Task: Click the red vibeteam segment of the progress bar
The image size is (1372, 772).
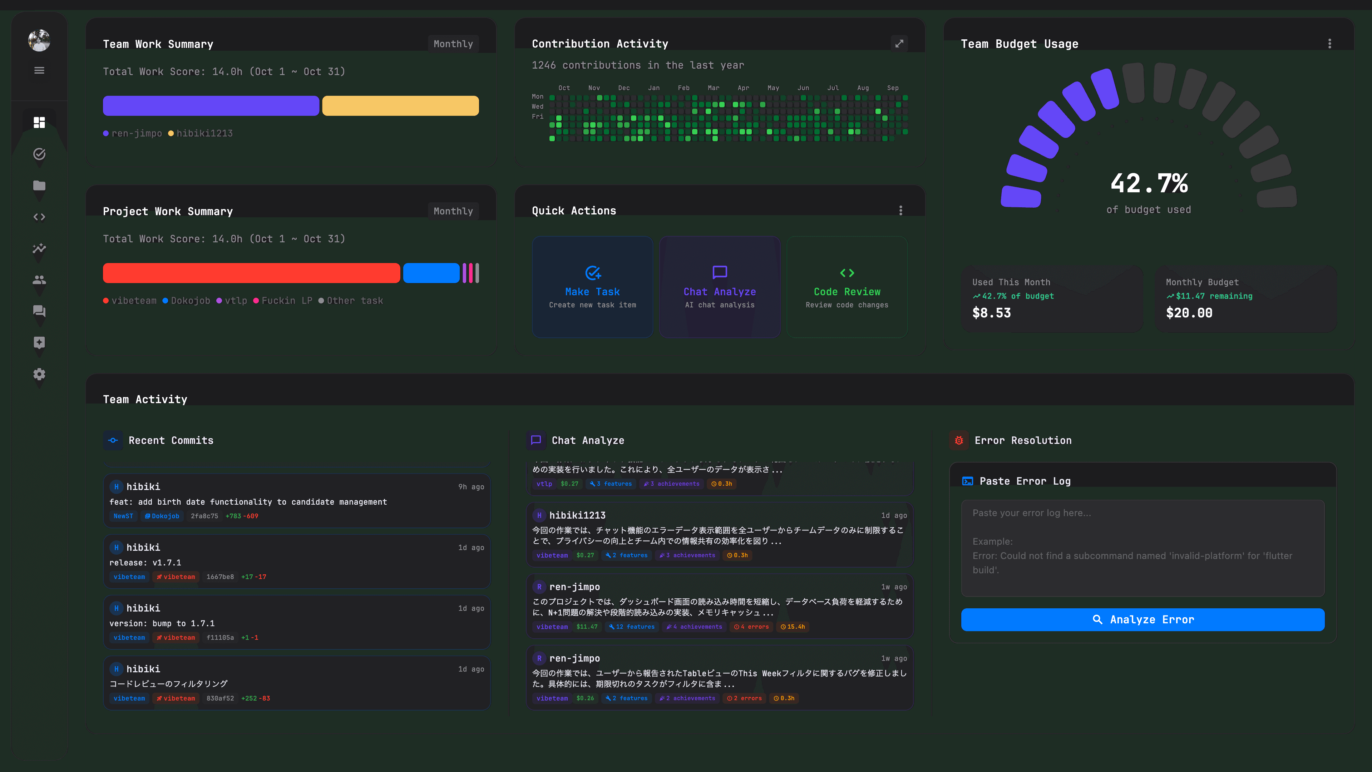Action: click(x=250, y=273)
